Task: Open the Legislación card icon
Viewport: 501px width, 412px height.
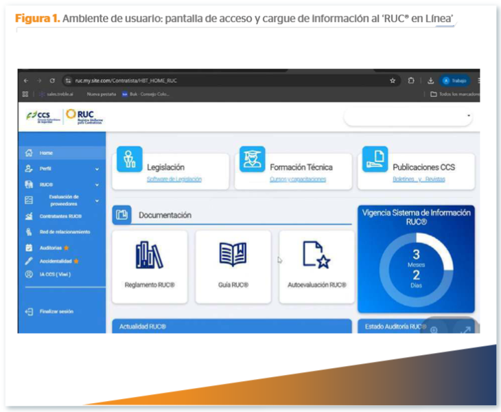Action: [129, 159]
